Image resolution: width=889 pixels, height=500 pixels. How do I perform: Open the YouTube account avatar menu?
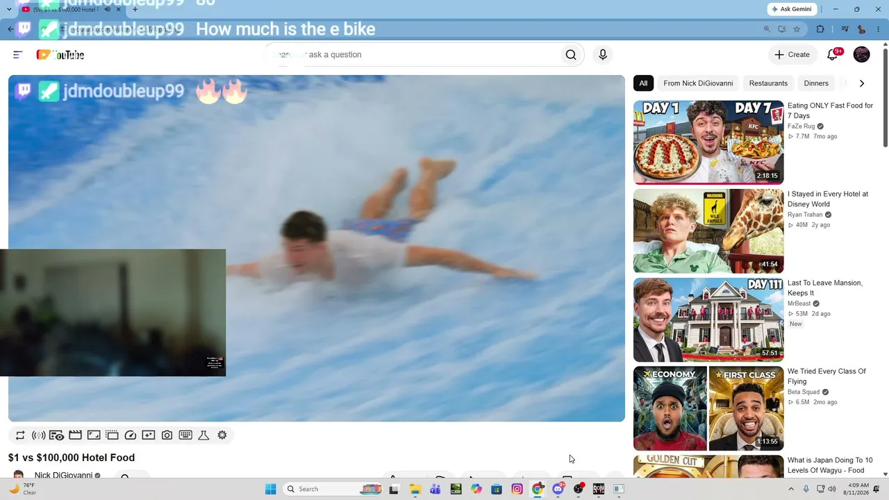[861, 54]
